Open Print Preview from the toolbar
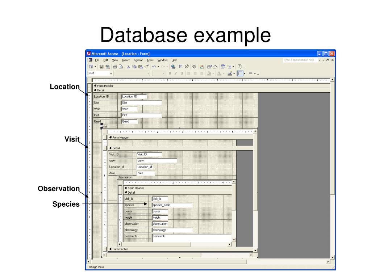The width and height of the screenshot is (371, 278). pos(121,67)
